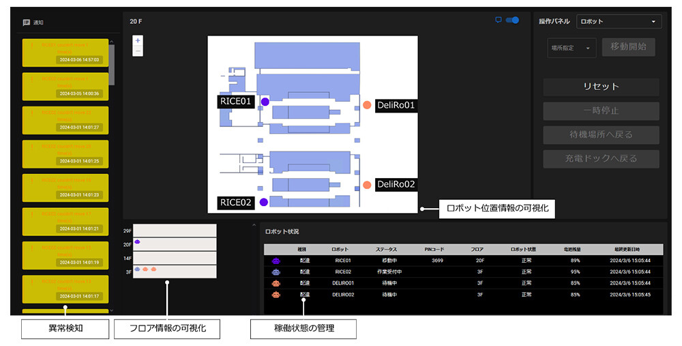Click the 最終更新日時 column header
The image size is (682, 346).
[627, 249]
